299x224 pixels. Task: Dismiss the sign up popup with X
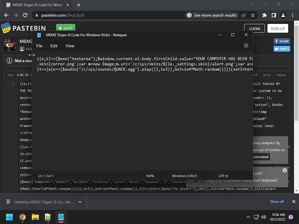(285, 170)
